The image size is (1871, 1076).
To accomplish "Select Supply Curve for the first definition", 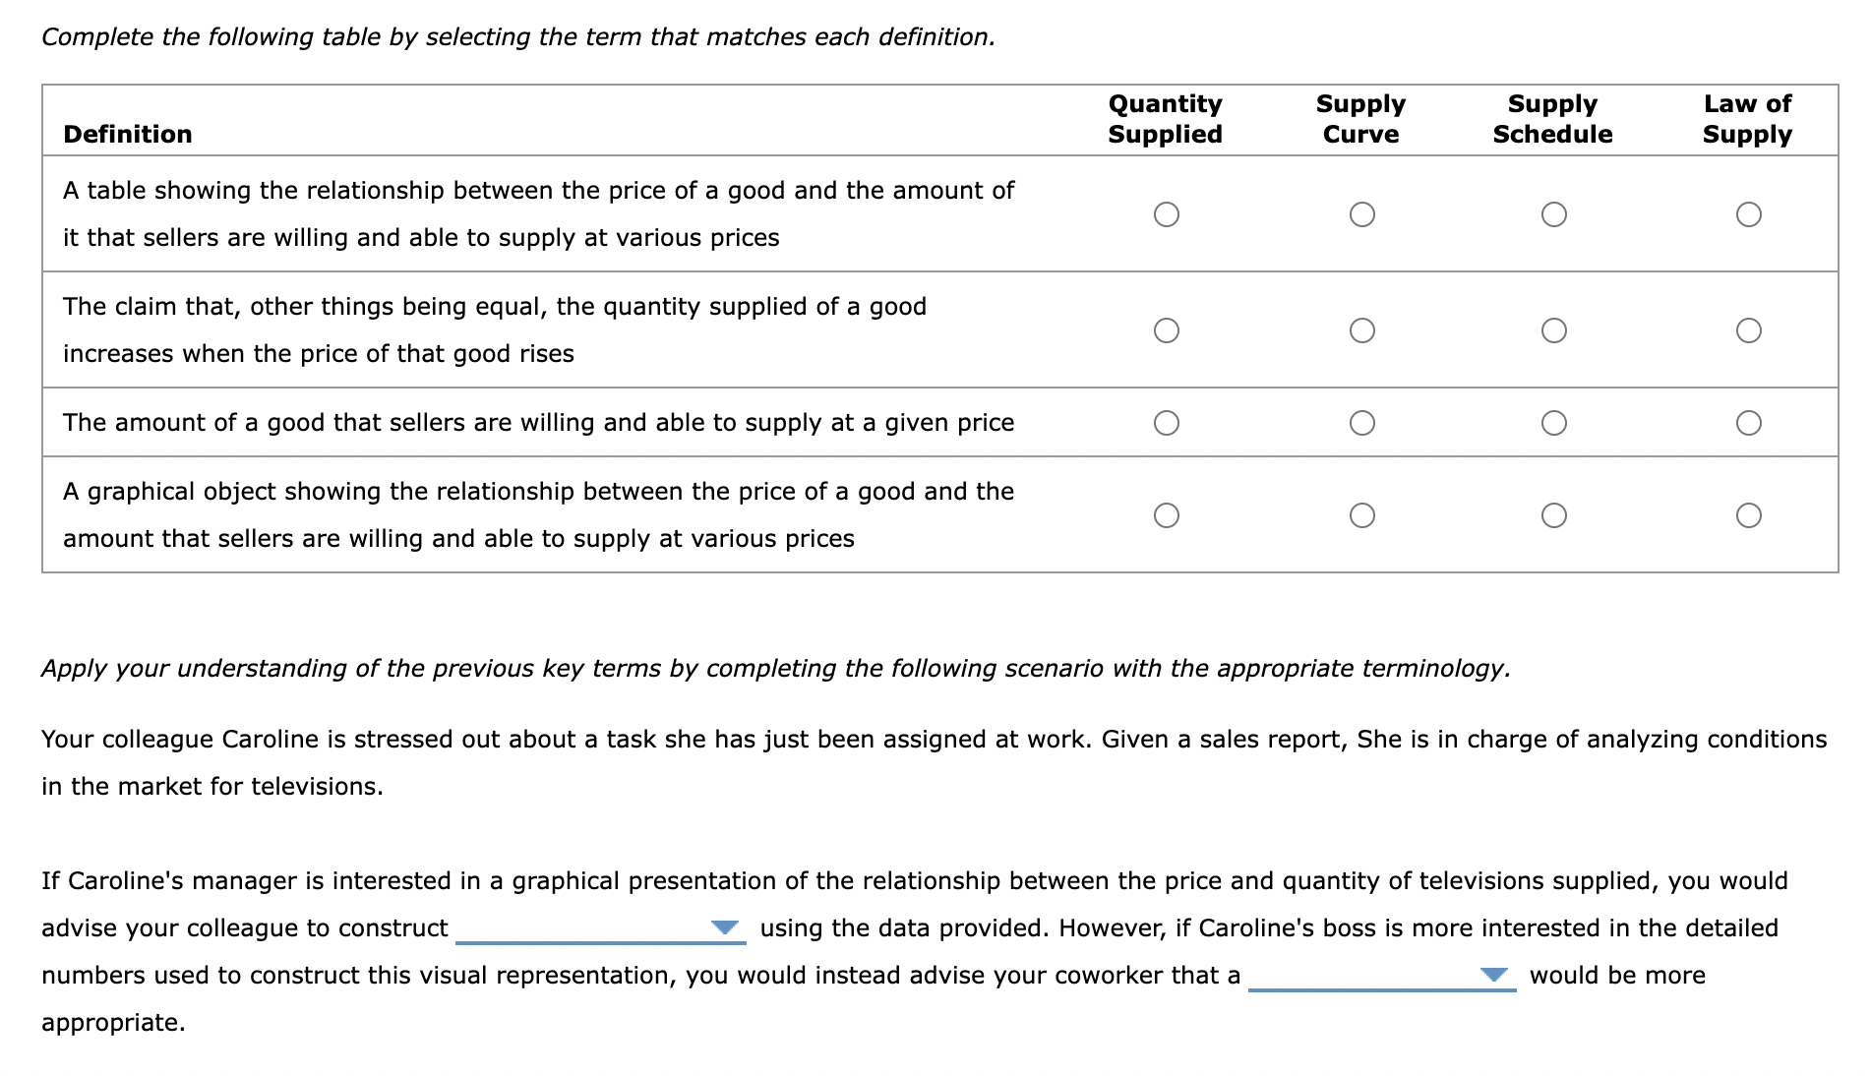I will point(1362,213).
